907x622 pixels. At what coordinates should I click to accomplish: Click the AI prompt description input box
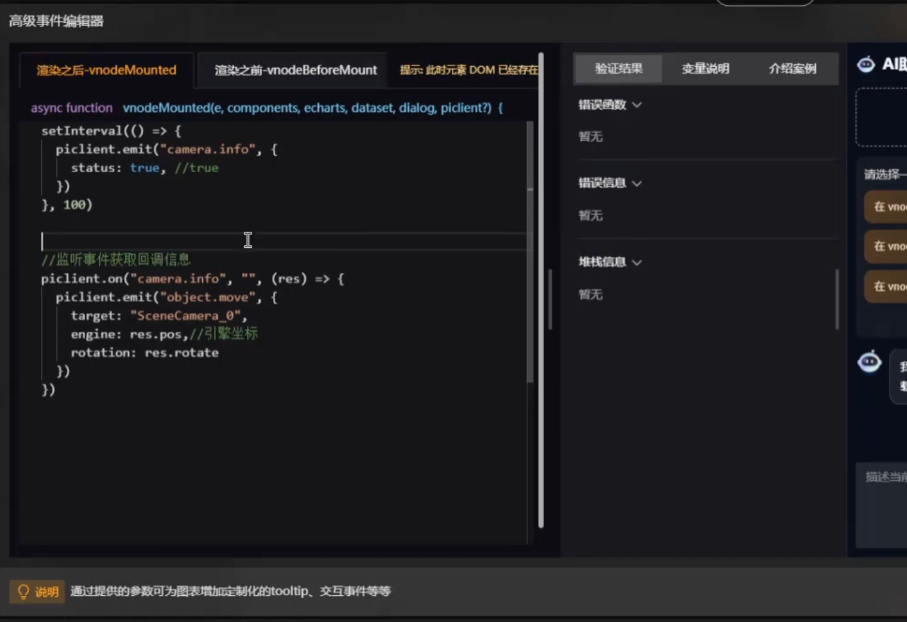(881, 505)
